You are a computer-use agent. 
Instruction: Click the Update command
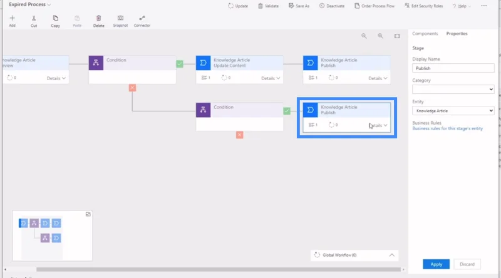coord(238,6)
